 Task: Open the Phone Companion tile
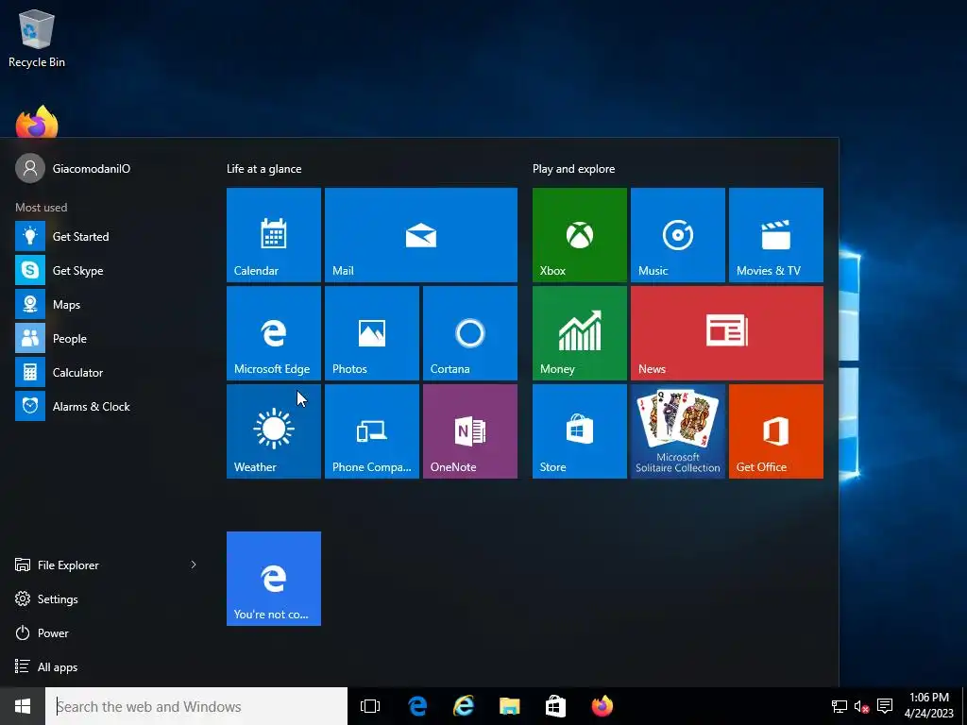(x=372, y=430)
